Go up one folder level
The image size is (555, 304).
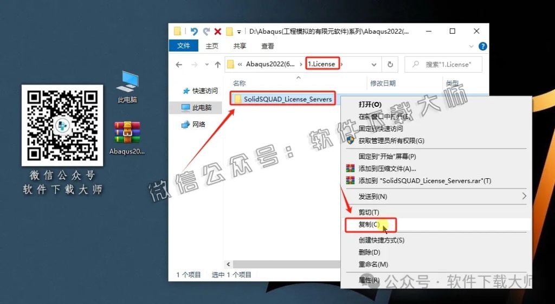tap(218, 64)
